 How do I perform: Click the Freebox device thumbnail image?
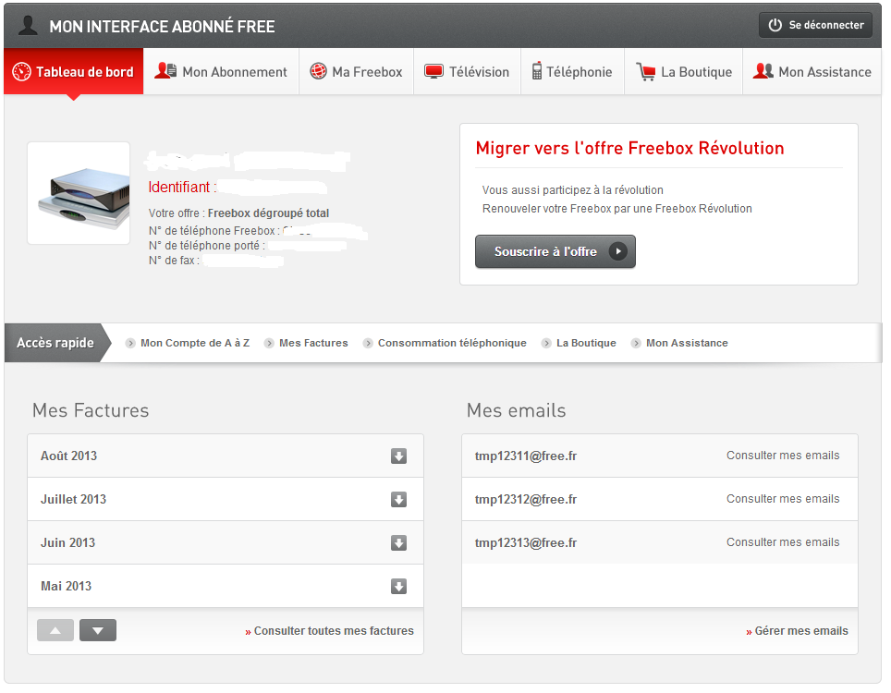[x=79, y=193]
